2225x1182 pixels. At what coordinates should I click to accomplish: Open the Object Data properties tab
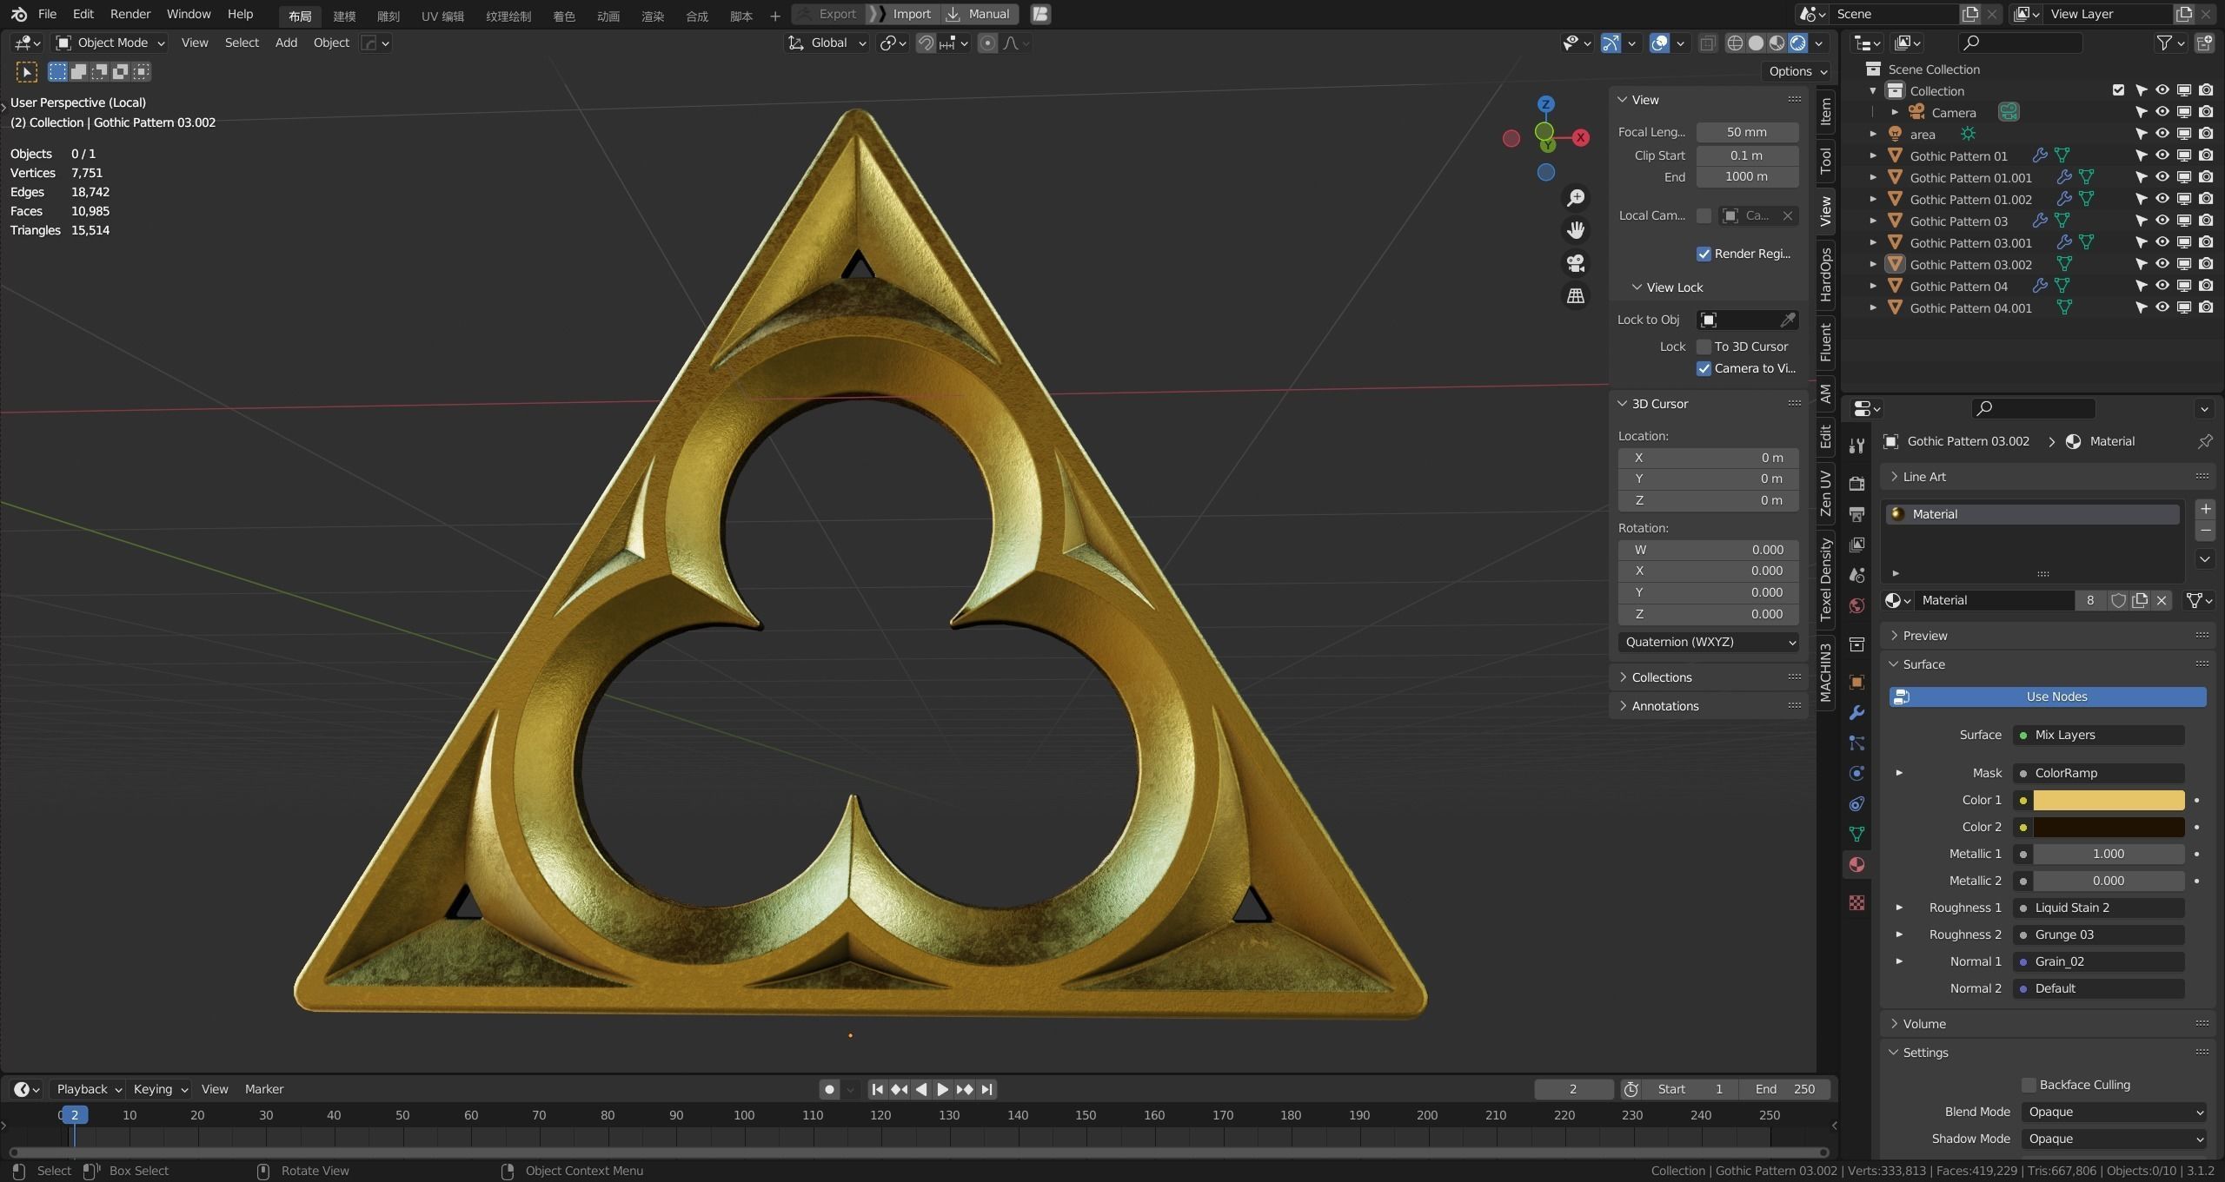point(1856,834)
